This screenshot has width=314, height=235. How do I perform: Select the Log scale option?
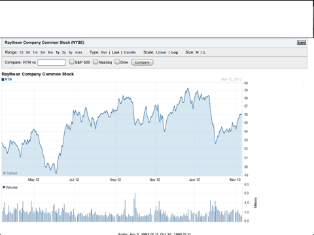[x=175, y=52]
